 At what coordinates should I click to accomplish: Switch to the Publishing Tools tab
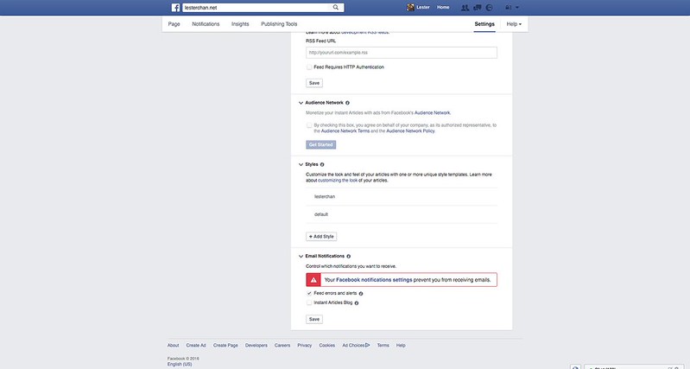tap(279, 24)
